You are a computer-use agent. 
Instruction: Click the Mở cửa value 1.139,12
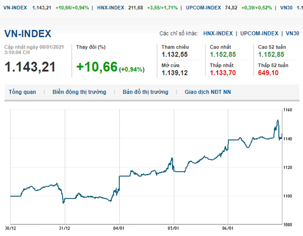pos(175,73)
